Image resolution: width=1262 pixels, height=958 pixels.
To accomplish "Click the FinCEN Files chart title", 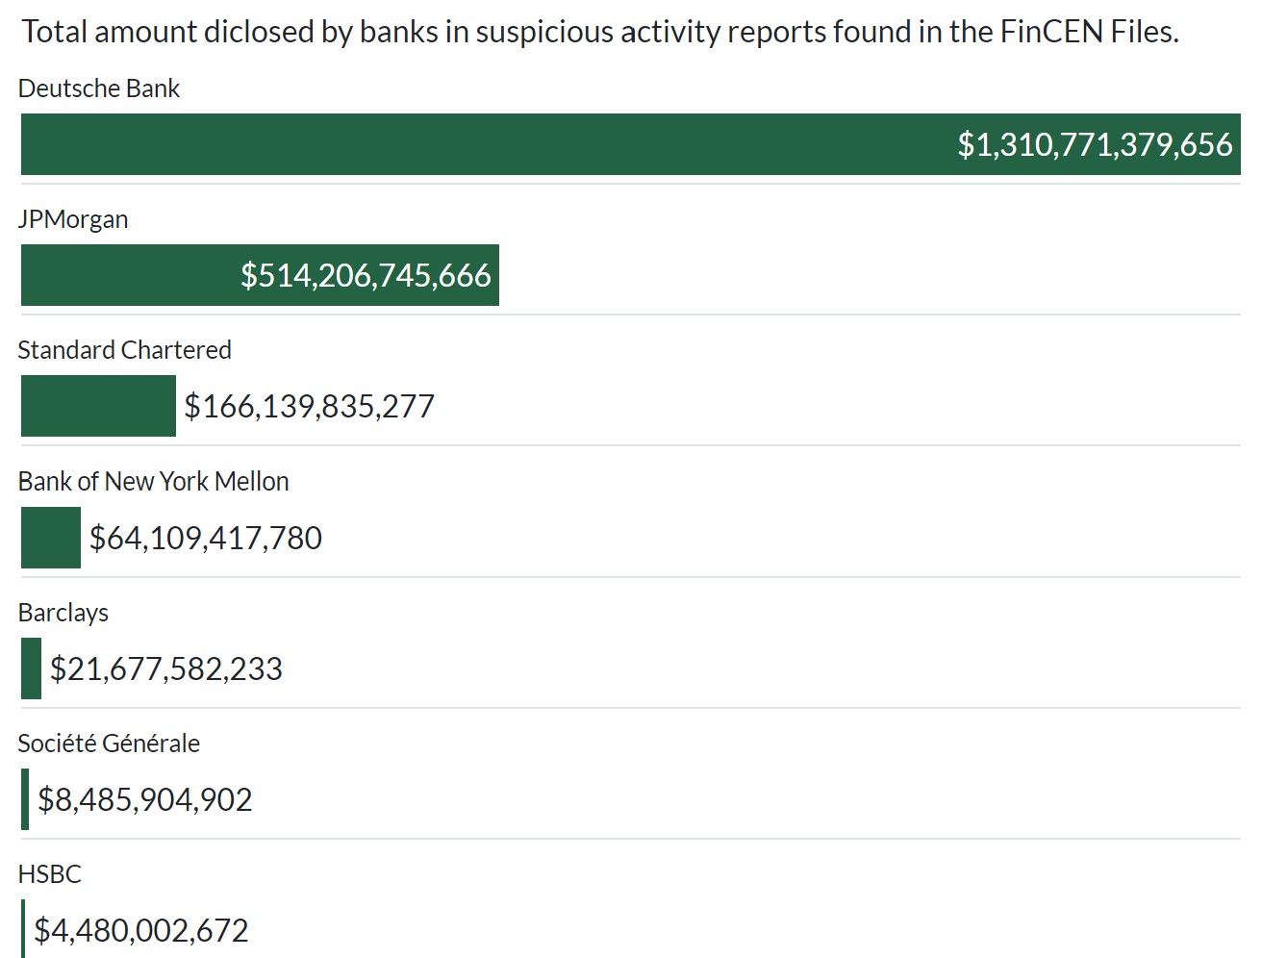I will click(x=600, y=32).
